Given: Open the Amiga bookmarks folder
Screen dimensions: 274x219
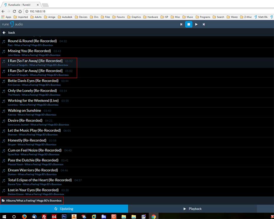Looking at the screenshot, I should coord(49,17).
